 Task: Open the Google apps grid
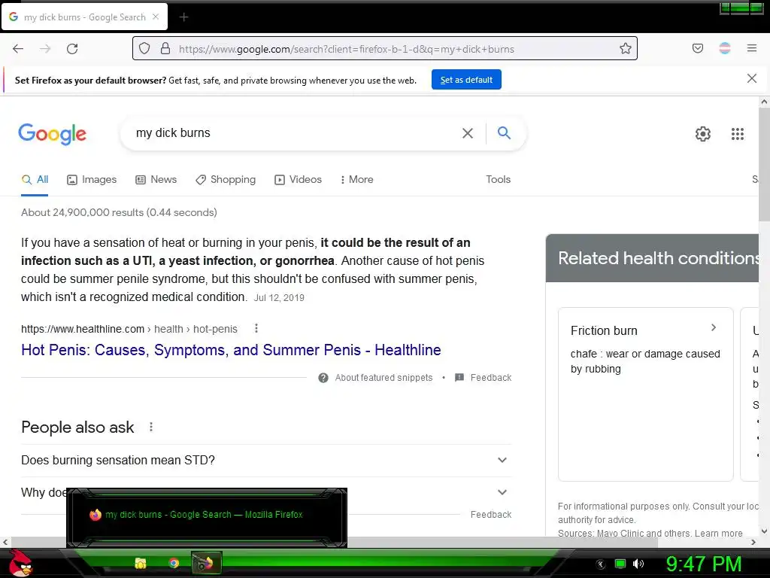(x=737, y=134)
